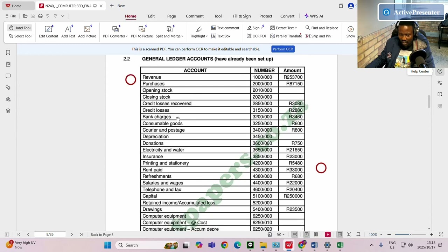Image resolution: width=448 pixels, height=252 pixels.
Task: Click the Sign tool
Action: pyautogui.click(x=255, y=28)
